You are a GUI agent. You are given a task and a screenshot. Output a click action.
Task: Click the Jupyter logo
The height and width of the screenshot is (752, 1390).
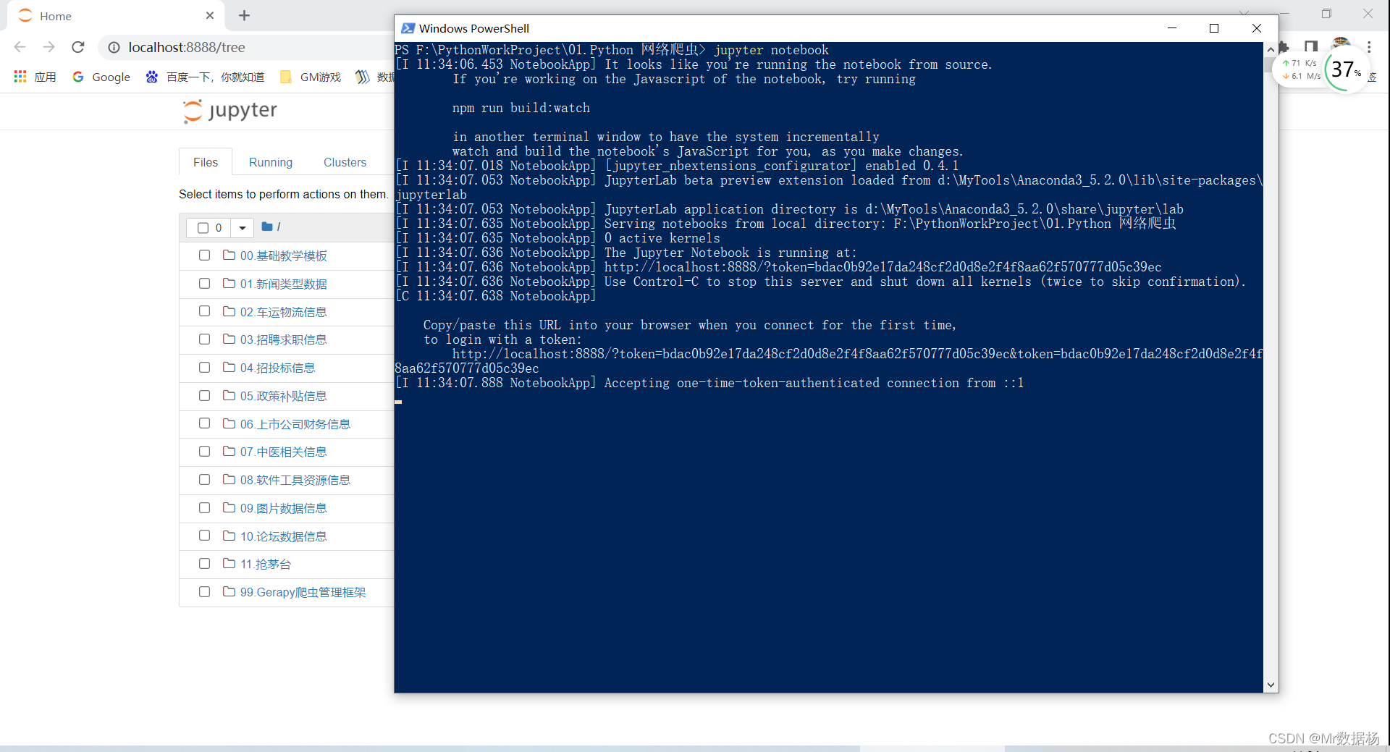pos(229,111)
